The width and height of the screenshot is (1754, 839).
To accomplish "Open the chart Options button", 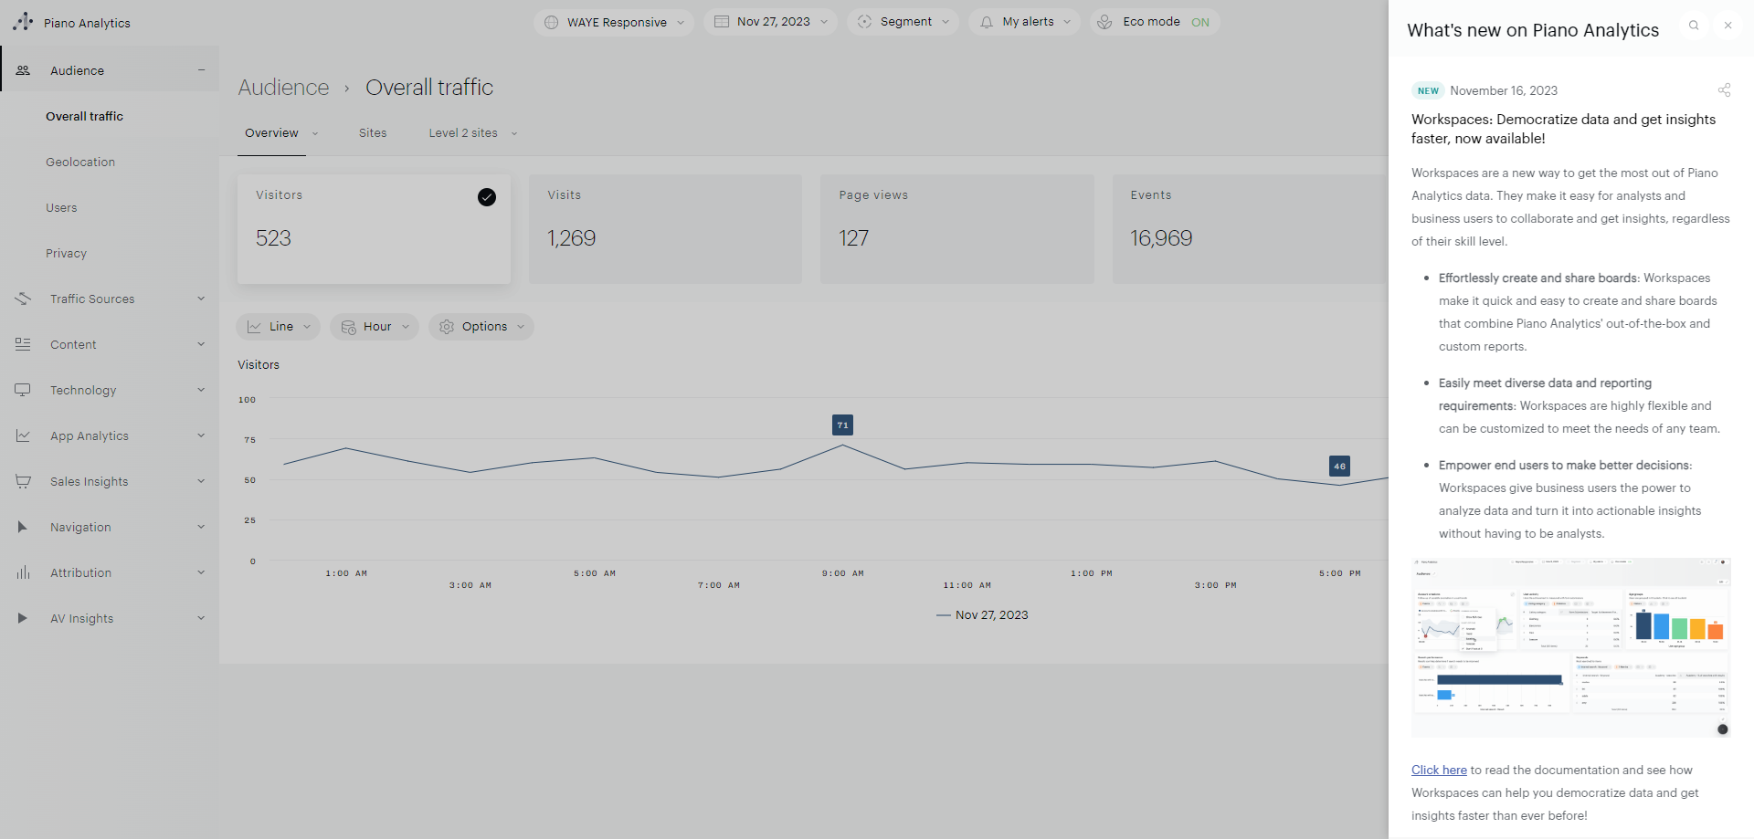I will coord(481,327).
